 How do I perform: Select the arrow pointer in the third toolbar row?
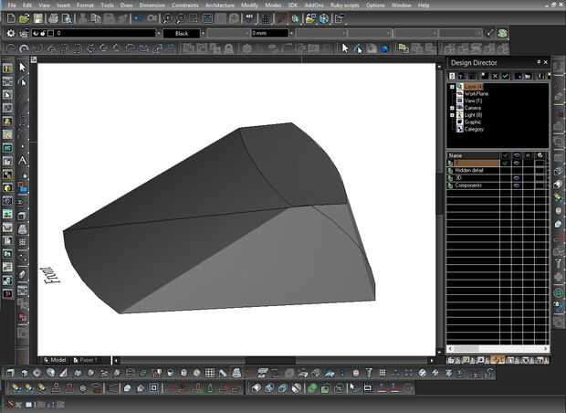pyautogui.click(x=345, y=48)
